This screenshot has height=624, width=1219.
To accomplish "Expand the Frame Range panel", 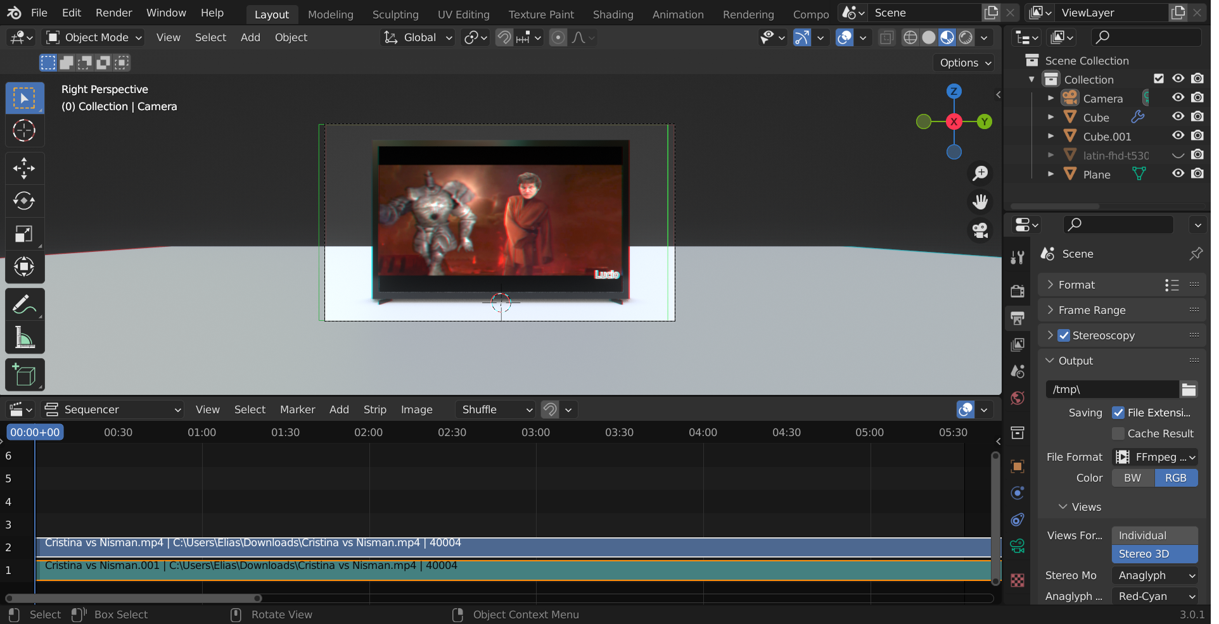I will [x=1092, y=310].
